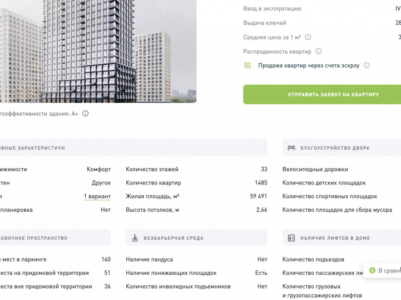Open the underlined 1 вариант link
This screenshot has width=401, height=300.
pyautogui.click(x=97, y=196)
